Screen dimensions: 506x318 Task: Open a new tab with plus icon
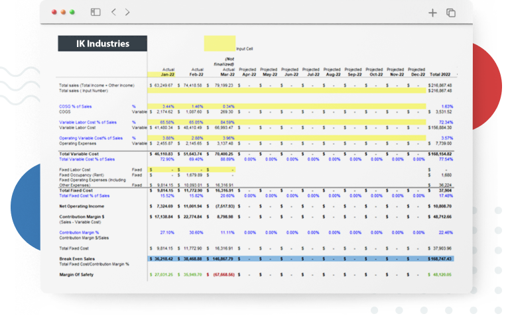pos(432,13)
